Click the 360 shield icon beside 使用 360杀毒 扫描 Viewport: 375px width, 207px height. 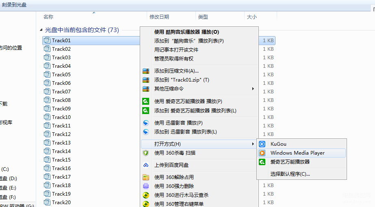(145, 153)
